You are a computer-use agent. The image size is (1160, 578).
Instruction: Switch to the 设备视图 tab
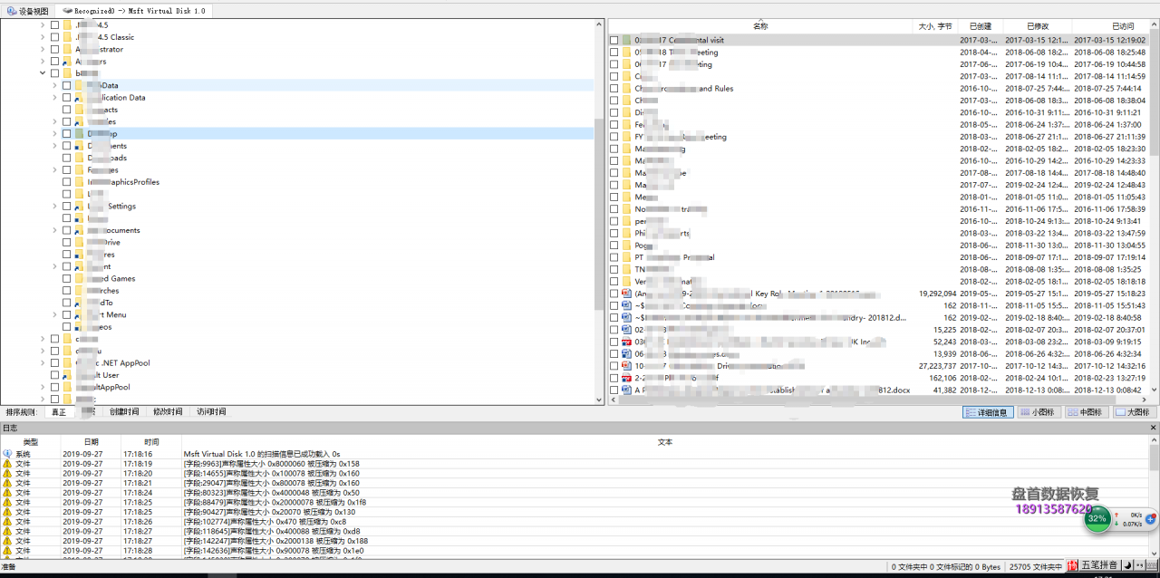pos(27,11)
